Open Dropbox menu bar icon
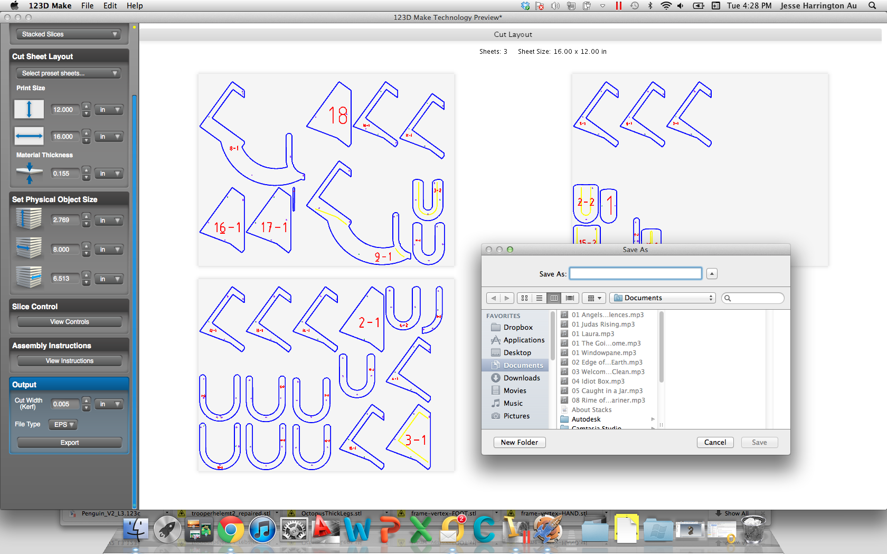887x554 pixels. 525,6
